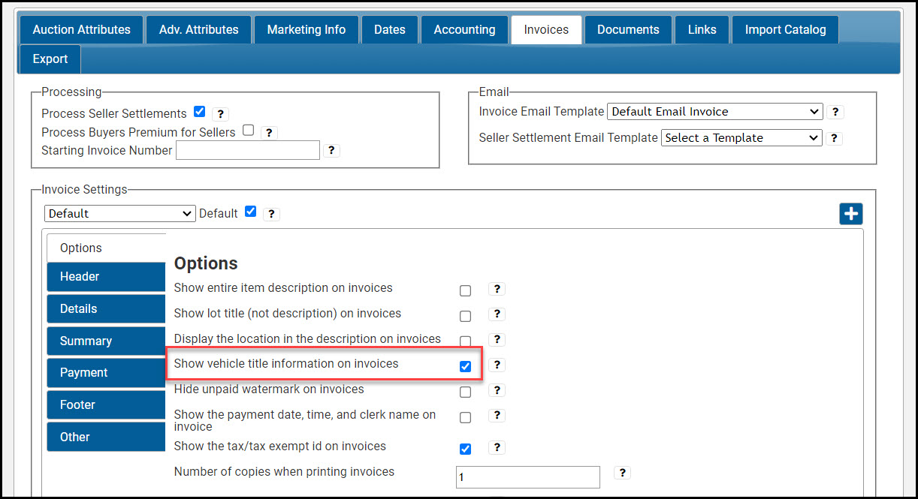Image resolution: width=918 pixels, height=499 pixels.
Task: Open help for Invoice Email Template
Action: [835, 112]
